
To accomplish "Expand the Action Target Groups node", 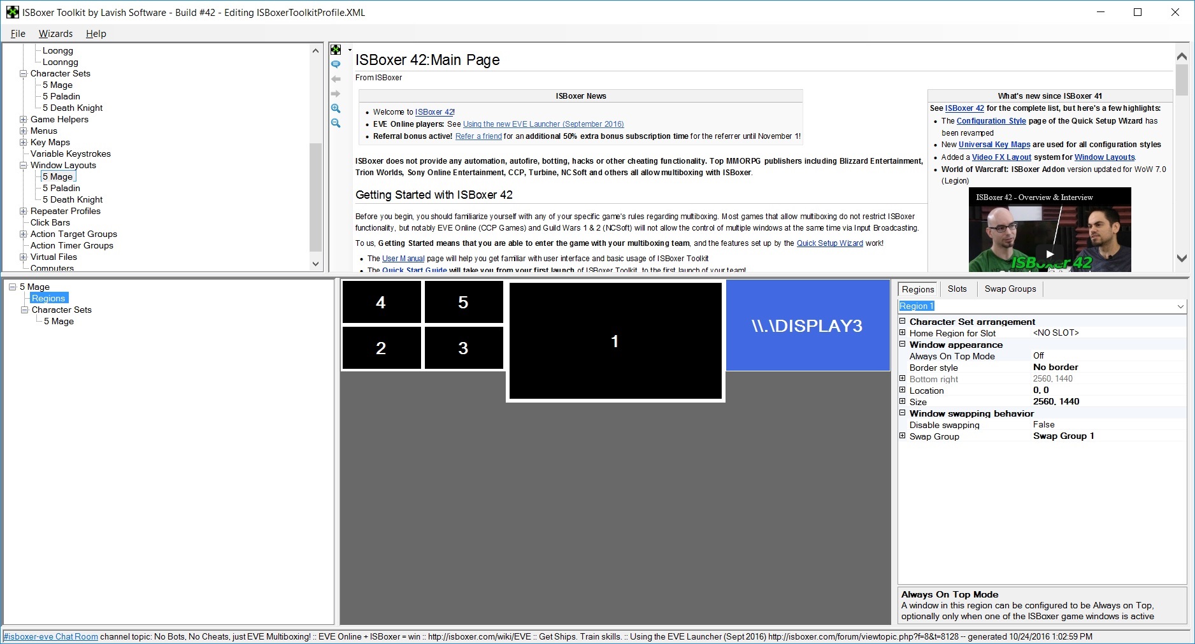I will [23, 234].
